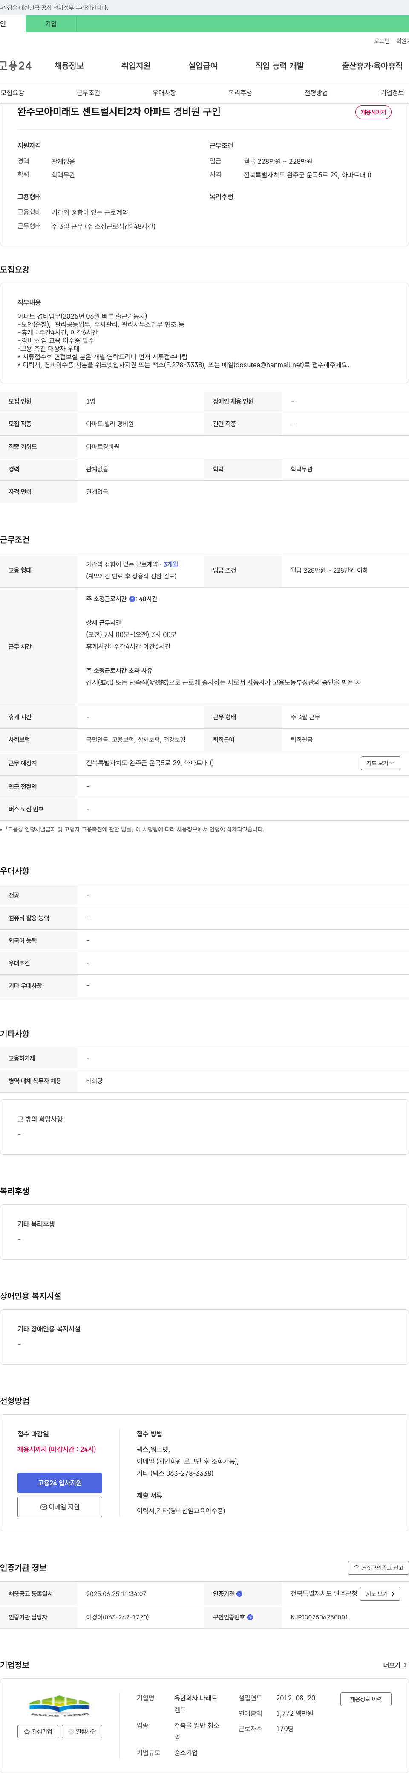Screen dimensions: 409x1773
Task: Add company to favorites with 관심기업
Action: [38, 1731]
